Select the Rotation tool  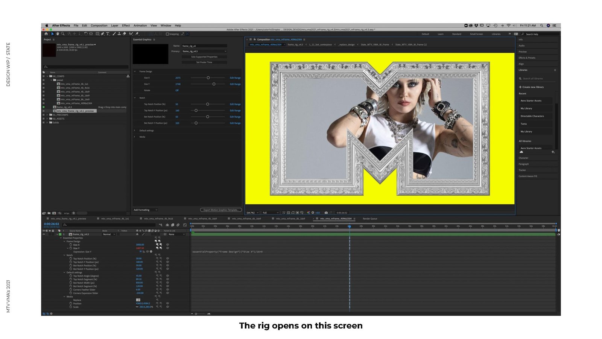tap(86, 34)
